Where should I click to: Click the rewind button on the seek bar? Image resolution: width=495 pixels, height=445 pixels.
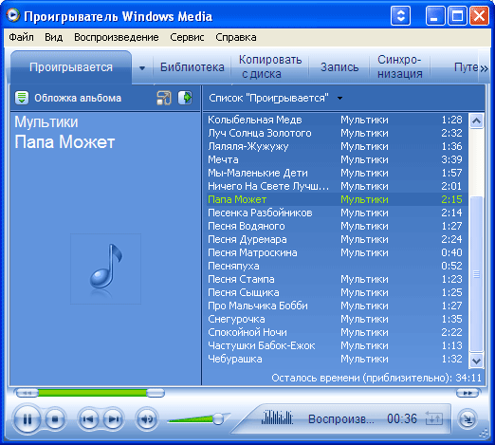tap(27, 393)
